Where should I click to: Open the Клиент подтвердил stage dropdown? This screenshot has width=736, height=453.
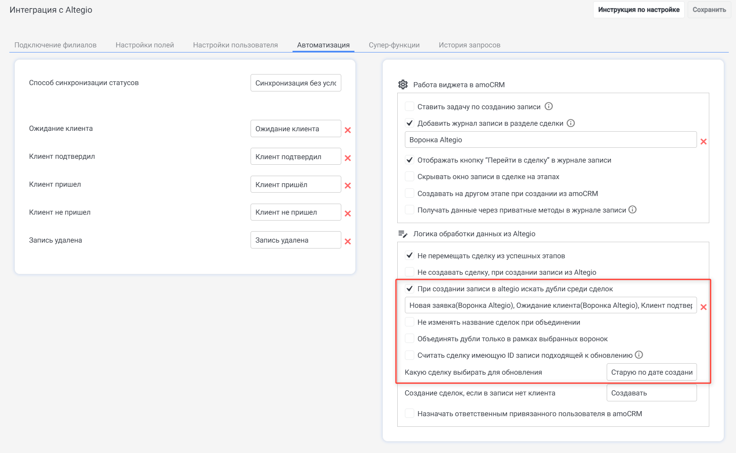click(x=296, y=157)
